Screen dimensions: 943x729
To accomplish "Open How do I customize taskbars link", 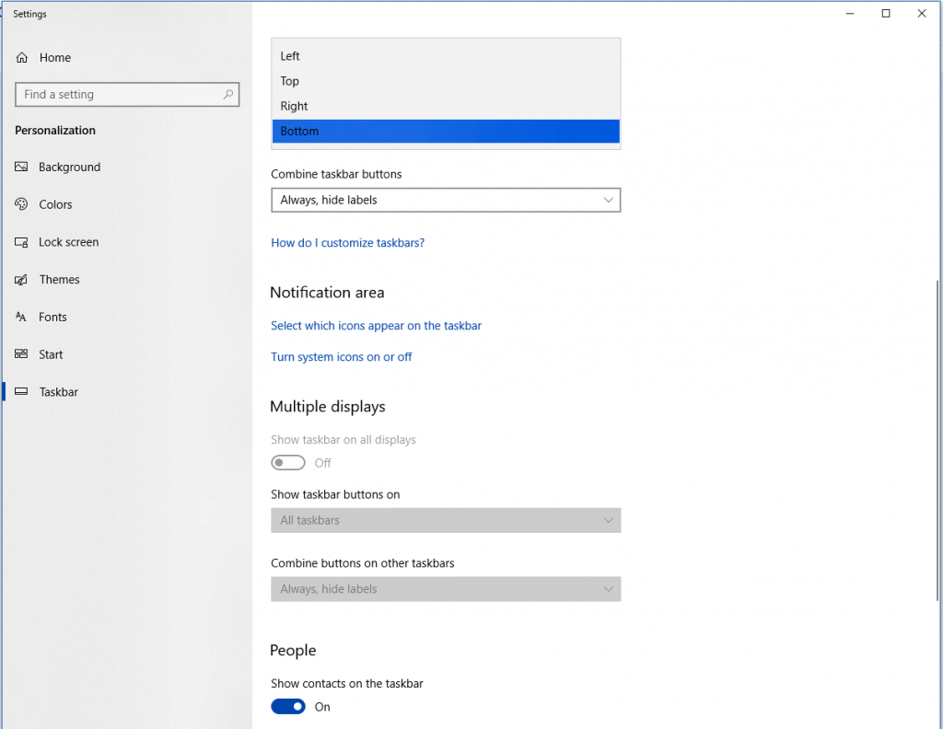I will click(347, 243).
